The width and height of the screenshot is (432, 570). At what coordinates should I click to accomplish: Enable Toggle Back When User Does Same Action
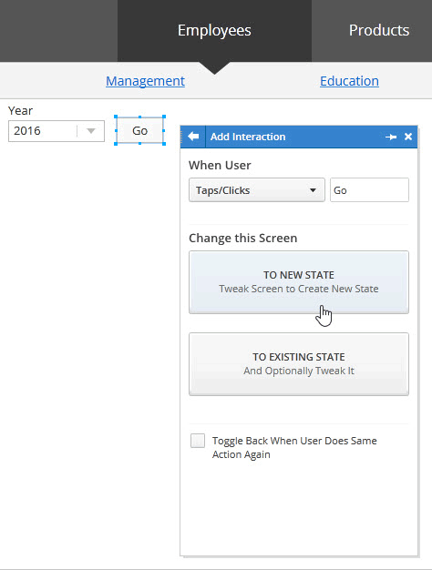click(198, 441)
